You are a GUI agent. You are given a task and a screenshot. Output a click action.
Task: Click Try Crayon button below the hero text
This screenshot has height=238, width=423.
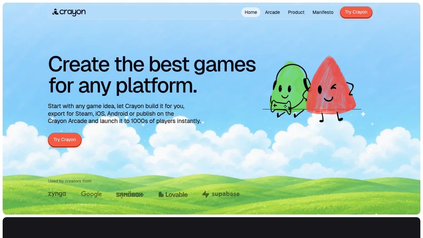click(65, 140)
